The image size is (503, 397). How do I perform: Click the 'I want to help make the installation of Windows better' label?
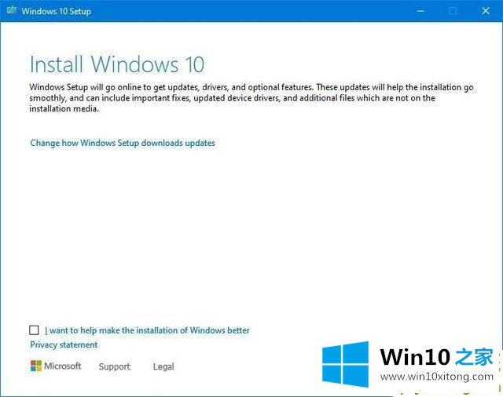point(147,330)
